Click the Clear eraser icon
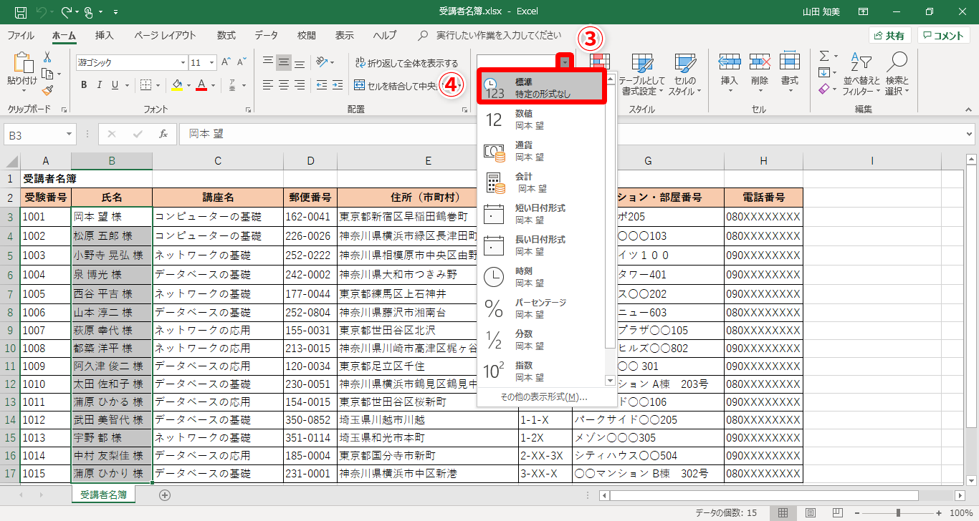This screenshot has width=979, height=521. 824,89
